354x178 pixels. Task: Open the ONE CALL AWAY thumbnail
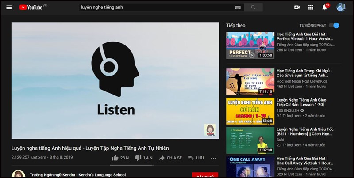pyautogui.click(x=250, y=167)
